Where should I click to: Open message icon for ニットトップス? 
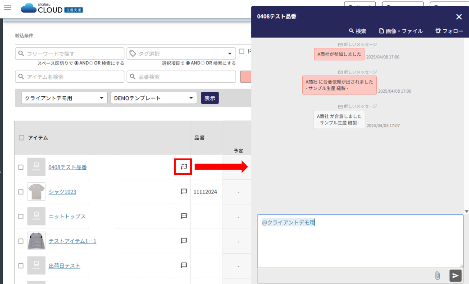[184, 216]
